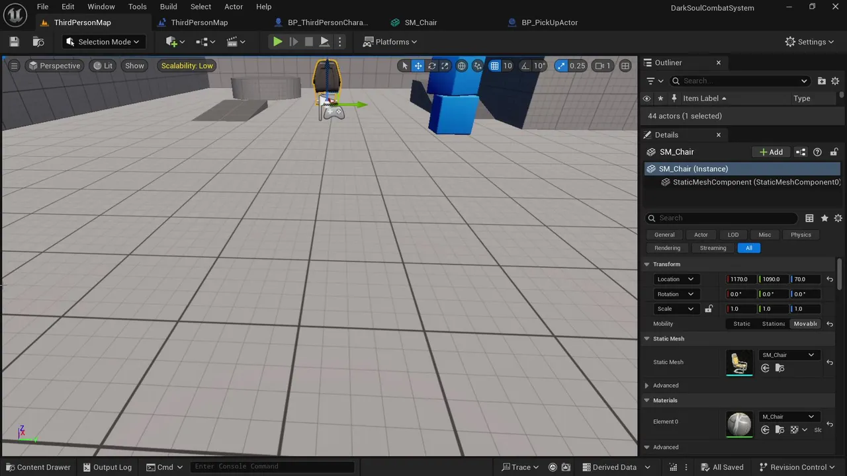Open the M_Chair material asset dropdown

[x=789, y=416]
